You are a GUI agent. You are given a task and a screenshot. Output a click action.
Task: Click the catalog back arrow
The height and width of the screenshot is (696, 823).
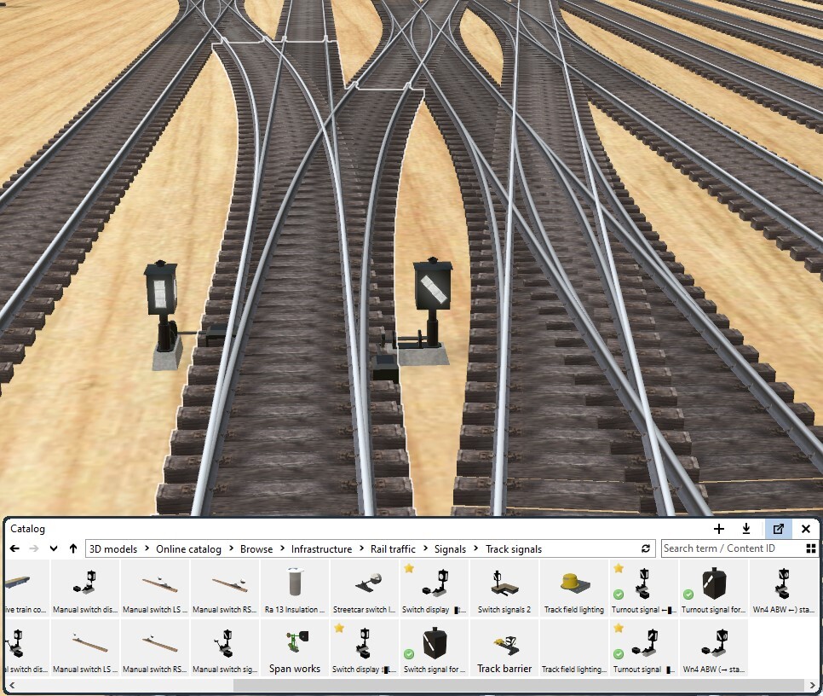[x=14, y=548]
